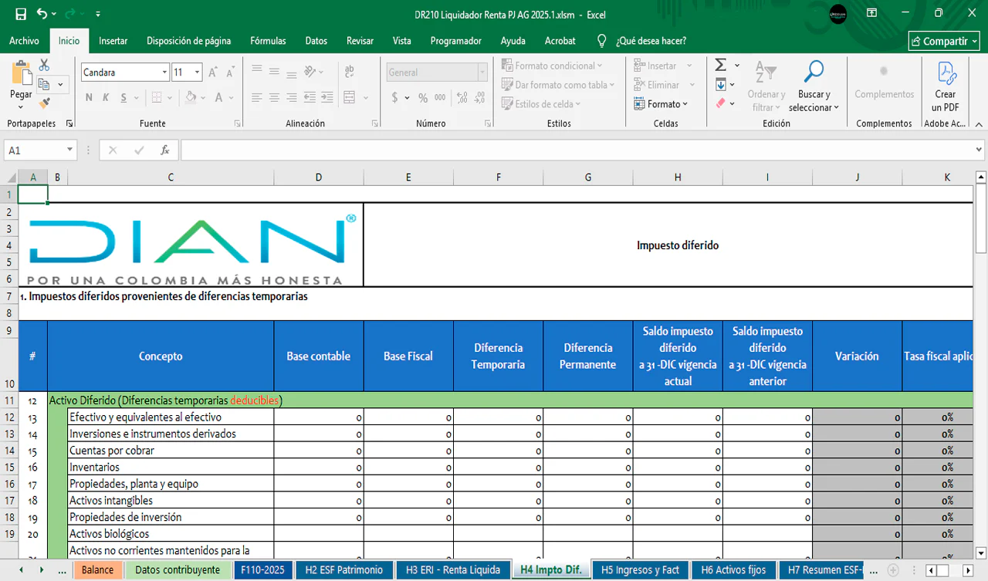Click the Name Box showing A1
The width and height of the screenshot is (988, 581).
(x=35, y=150)
